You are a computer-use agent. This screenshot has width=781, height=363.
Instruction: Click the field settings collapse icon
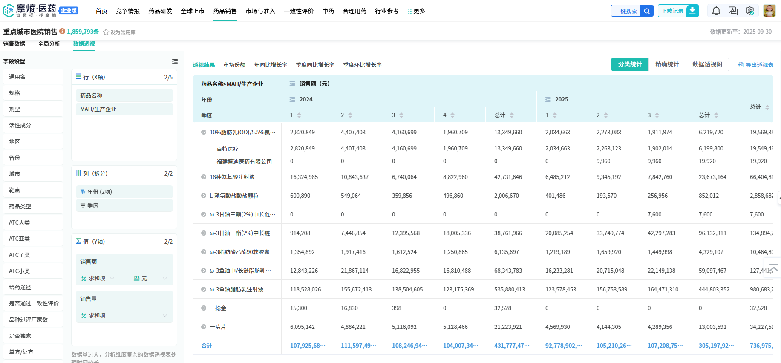(x=175, y=61)
